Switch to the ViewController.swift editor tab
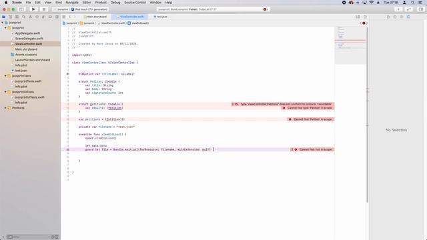Image resolution: width=427 pixels, height=240 pixels. point(129,17)
